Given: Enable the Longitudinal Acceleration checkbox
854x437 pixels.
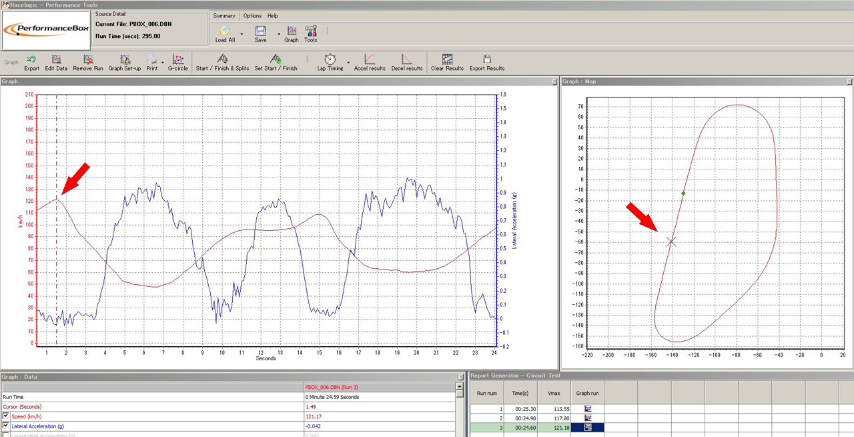Looking at the screenshot, I should 6,434.
